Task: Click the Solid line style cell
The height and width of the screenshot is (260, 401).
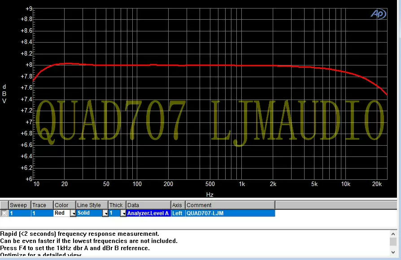Action: click(x=89, y=213)
